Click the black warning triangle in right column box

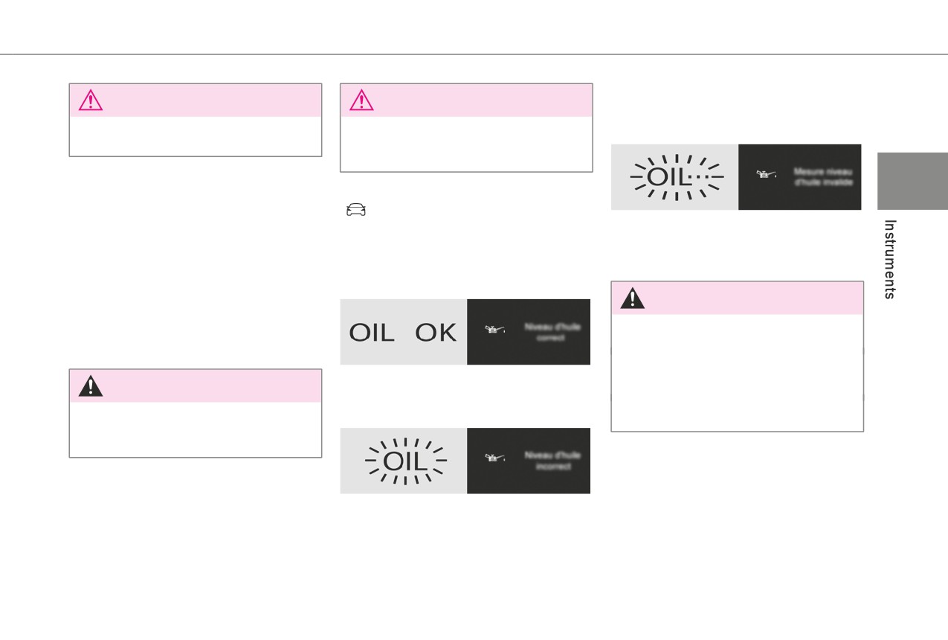click(633, 298)
